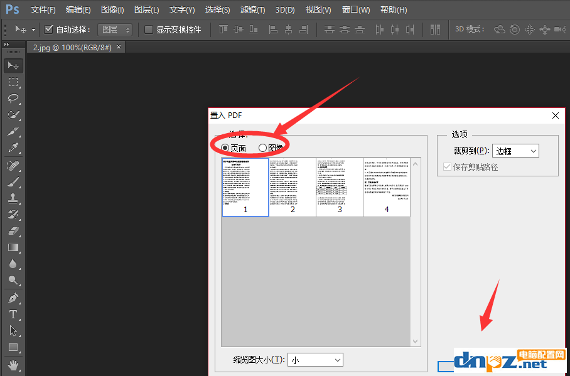Open the 图层 auto-select dropdown
The height and width of the screenshot is (376, 570).
point(115,30)
